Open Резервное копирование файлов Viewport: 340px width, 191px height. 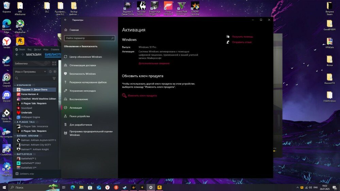[88, 82]
